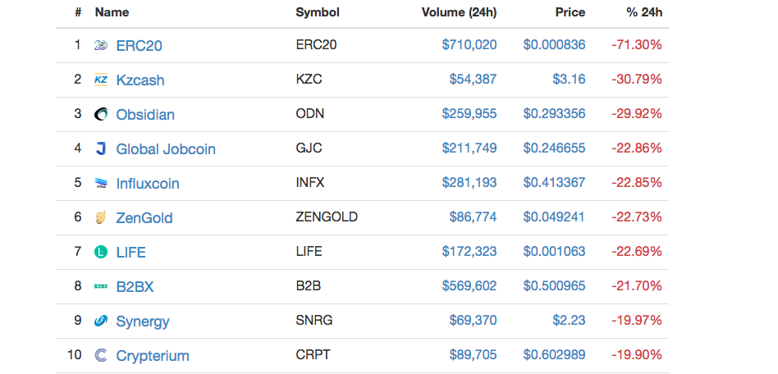Click the Kzcash coin logo icon

(x=101, y=80)
